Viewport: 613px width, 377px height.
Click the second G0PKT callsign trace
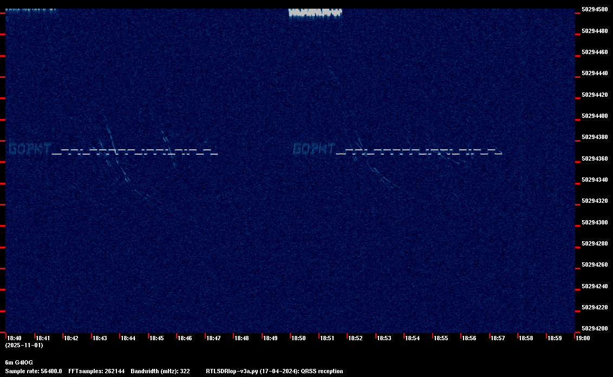[314, 148]
